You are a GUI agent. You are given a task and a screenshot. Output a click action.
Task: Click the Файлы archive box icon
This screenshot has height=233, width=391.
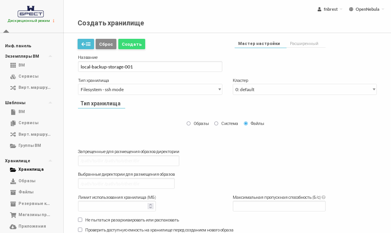point(13,192)
